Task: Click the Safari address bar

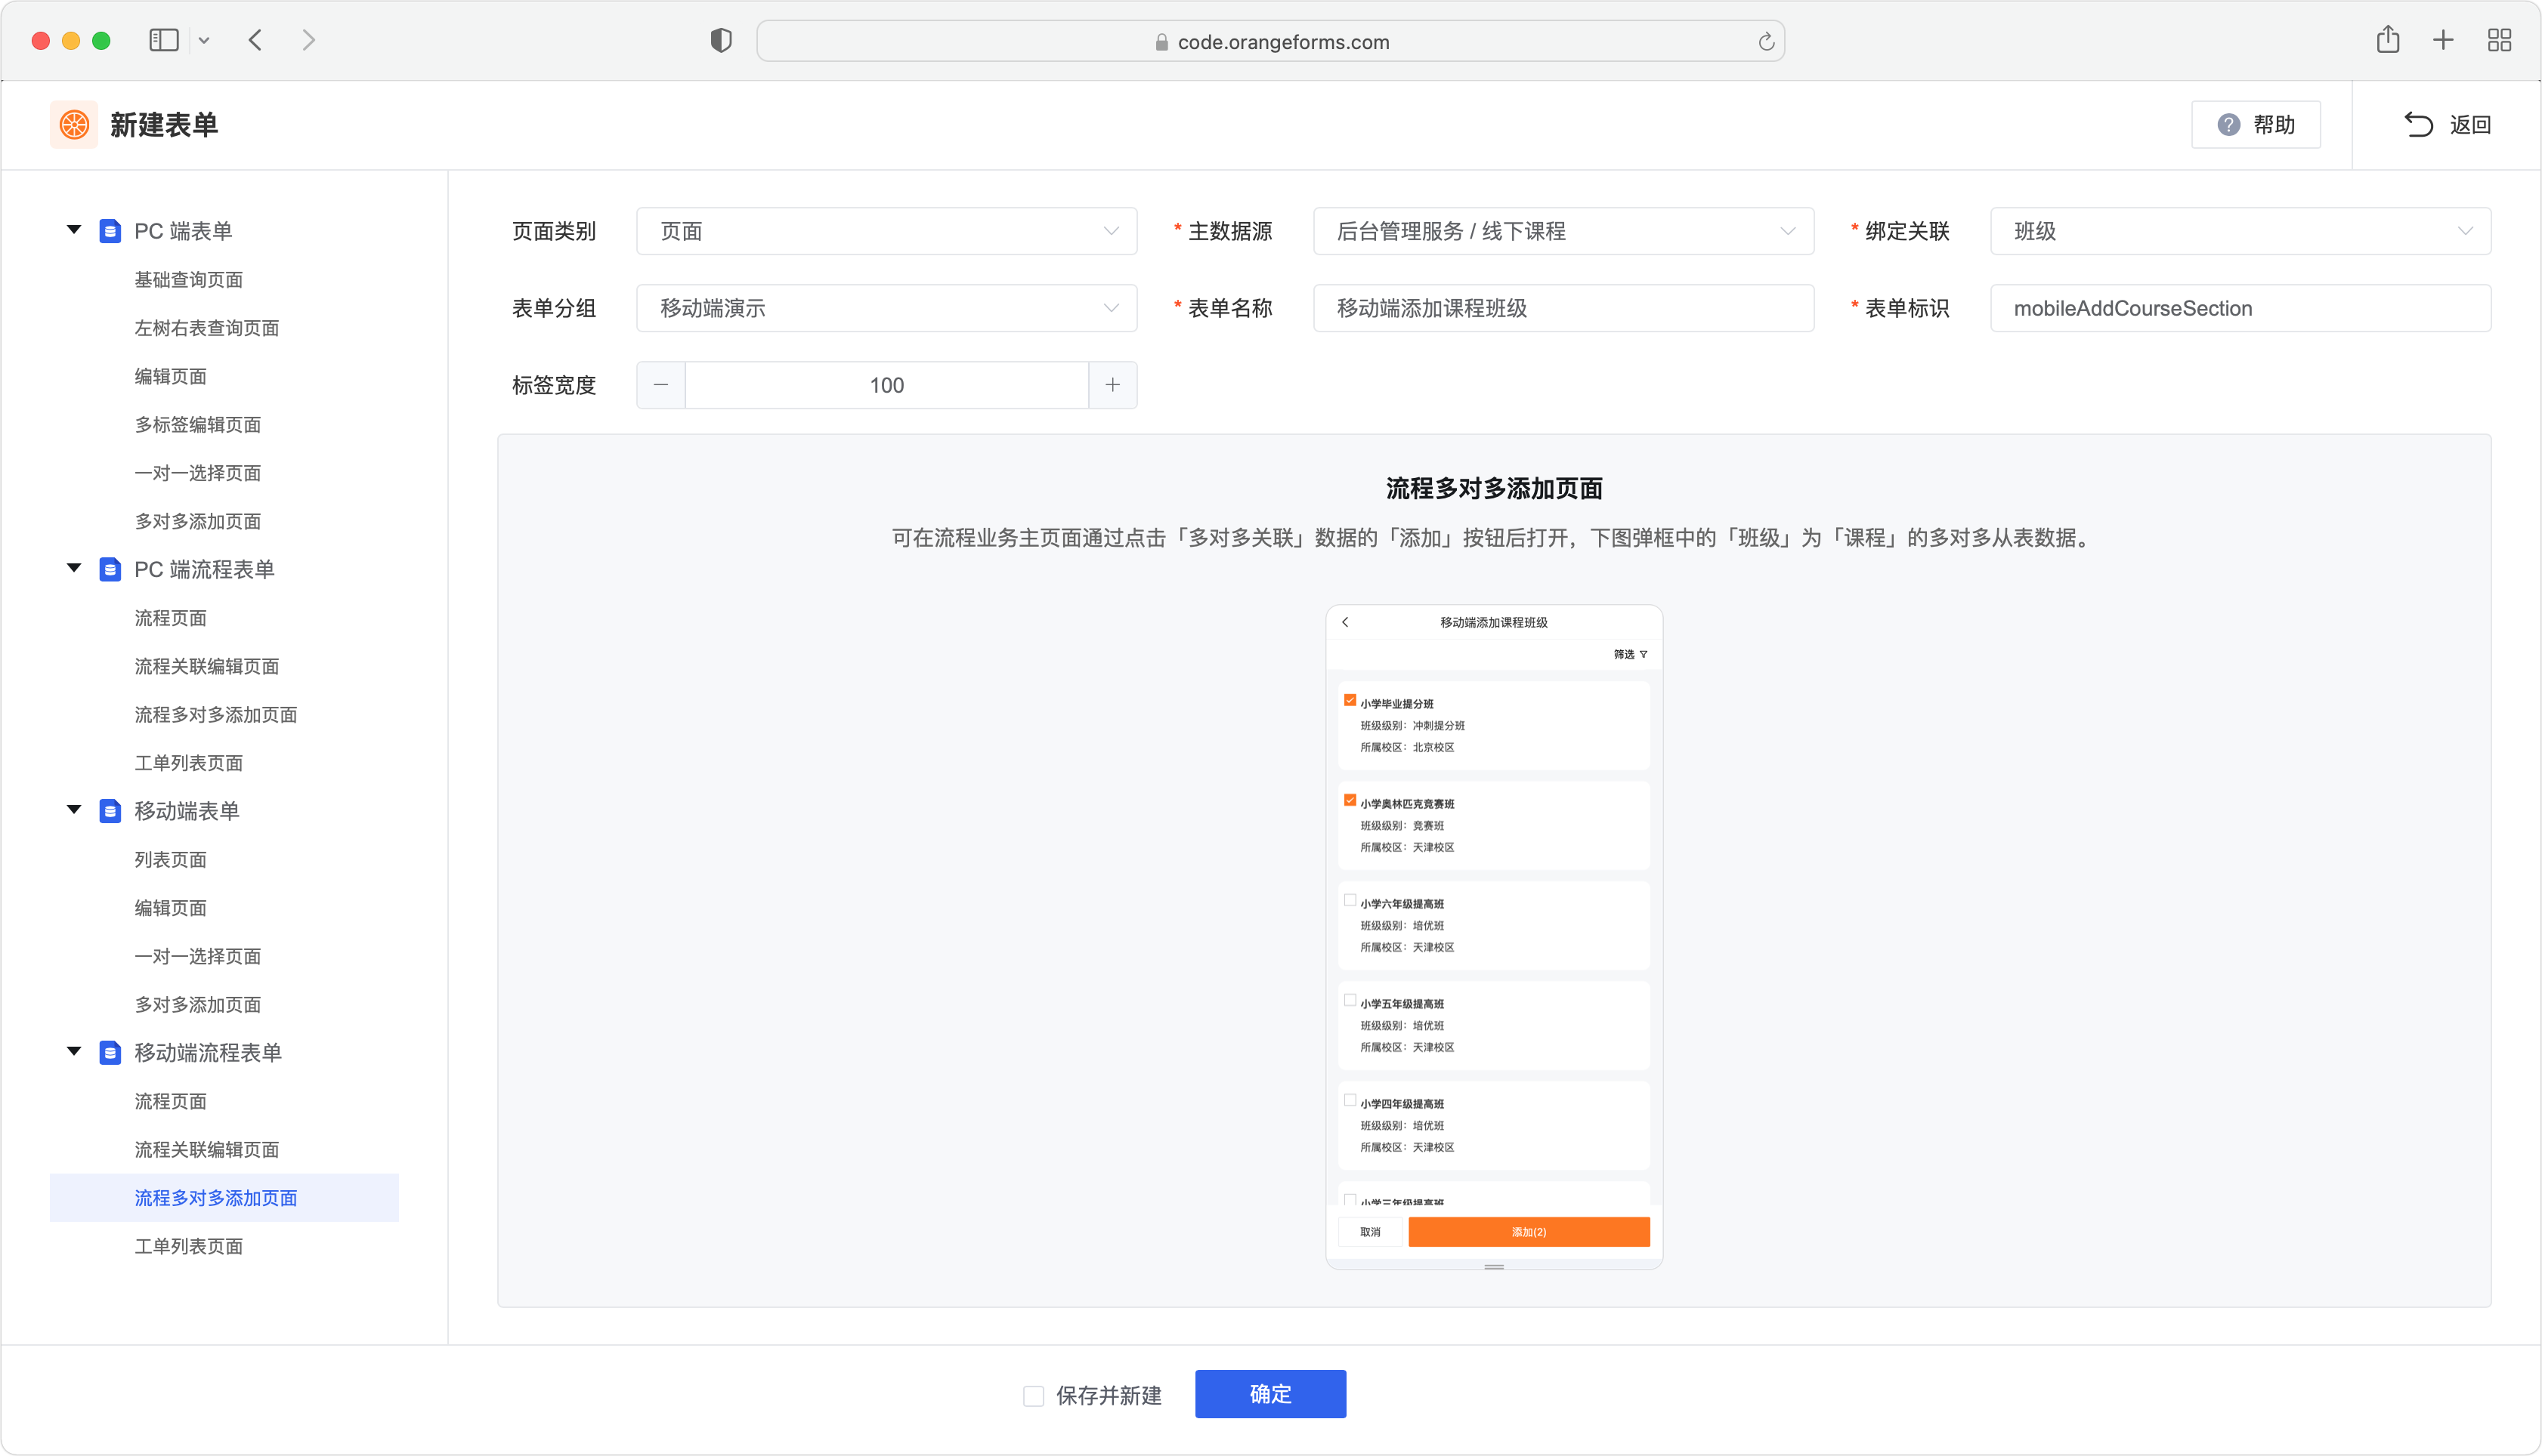Action: [1270, 41]
